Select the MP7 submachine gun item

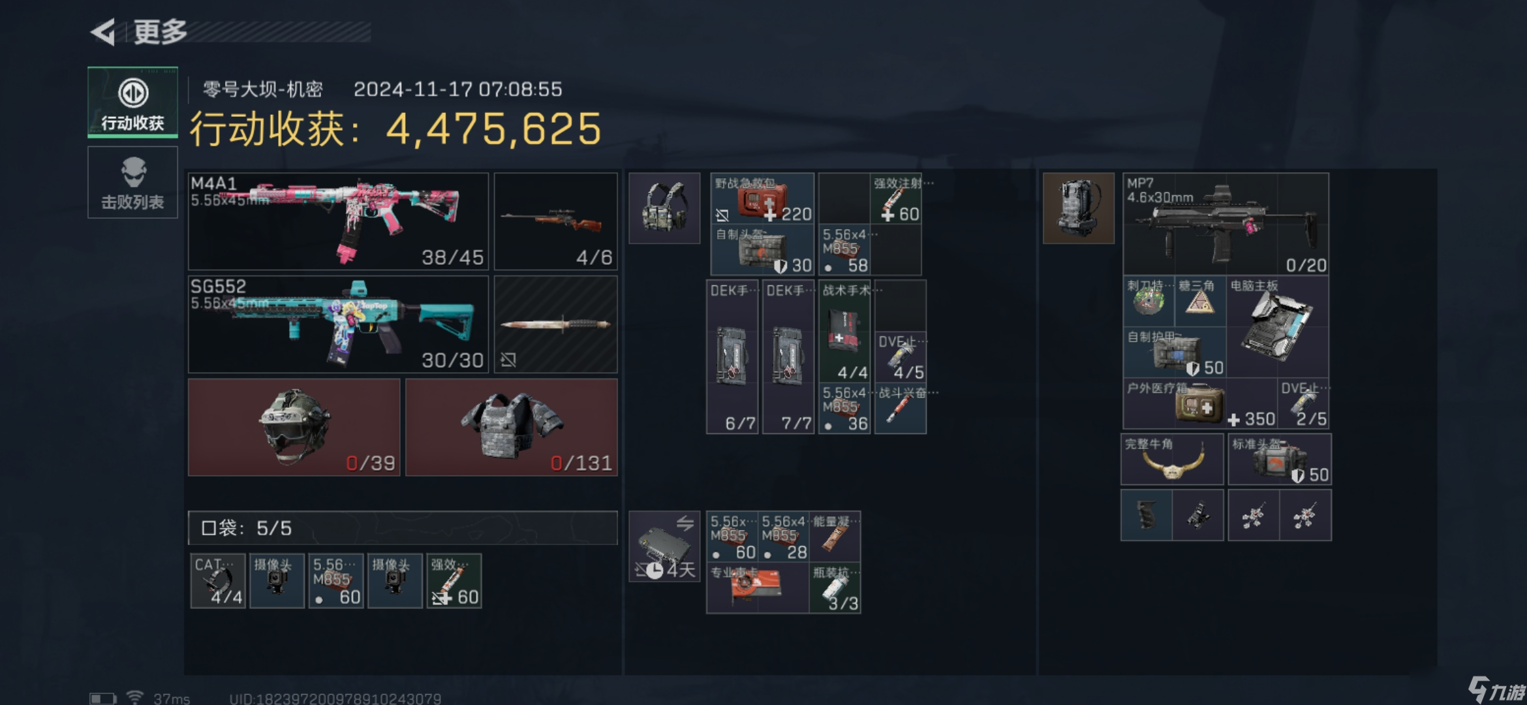(1226, 224)
